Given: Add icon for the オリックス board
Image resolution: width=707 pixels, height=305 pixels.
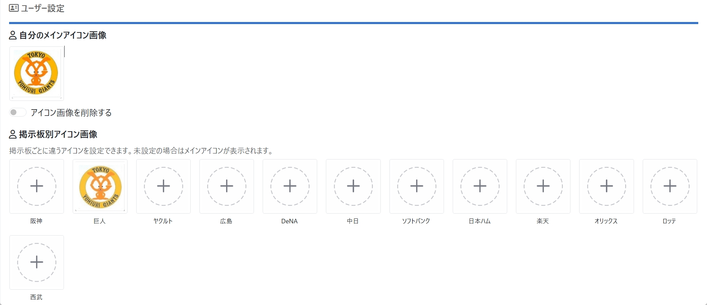Looking at the screenshot, I should 606,186.
